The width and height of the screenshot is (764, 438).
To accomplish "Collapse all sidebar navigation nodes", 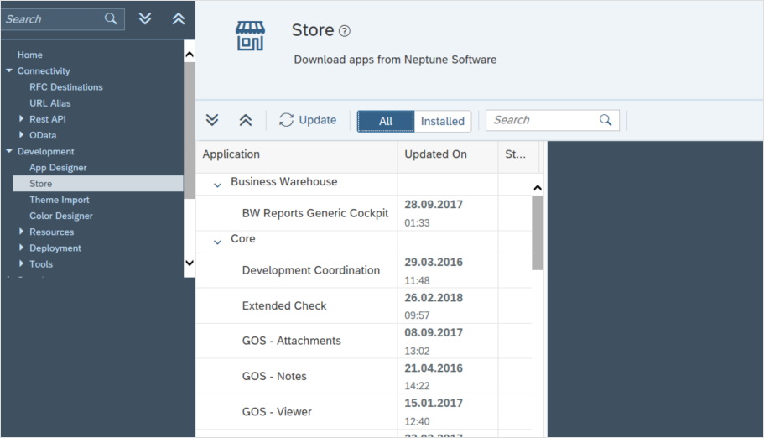I will point(179,19).
